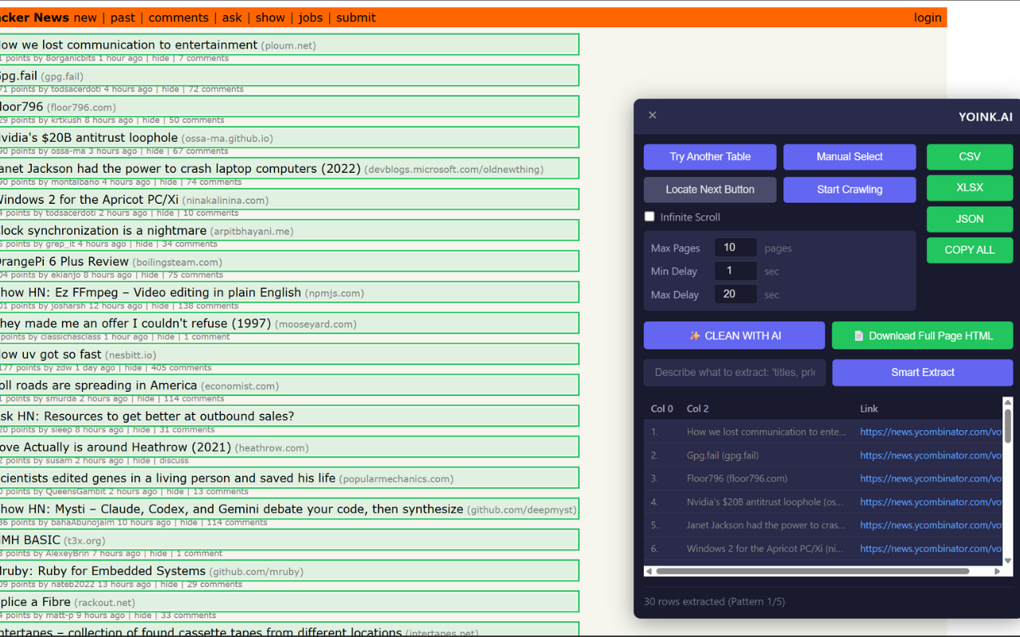The image size is (1020, 637).
Task: Edit the Max Pages value of 10
Action: (x=735, y=247)
